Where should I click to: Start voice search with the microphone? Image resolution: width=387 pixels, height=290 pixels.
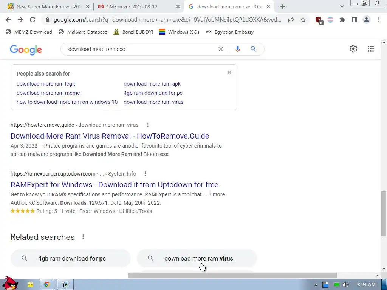237,49
